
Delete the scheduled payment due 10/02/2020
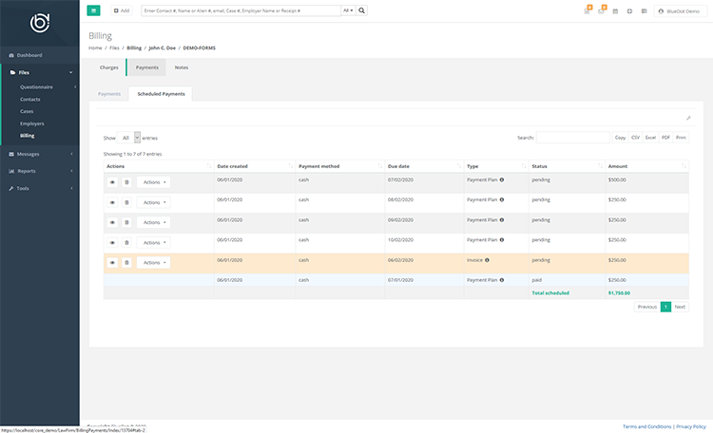click(126, 242)
